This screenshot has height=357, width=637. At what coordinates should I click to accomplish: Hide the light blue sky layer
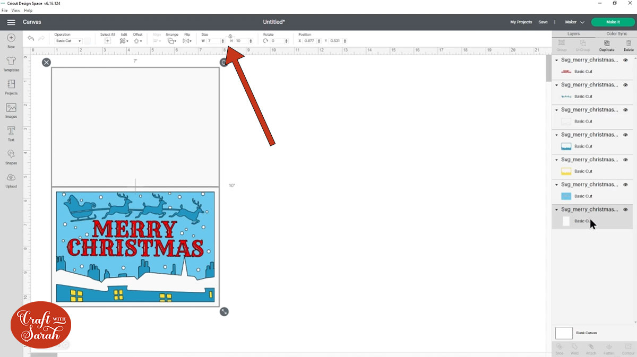pos(625,185)
